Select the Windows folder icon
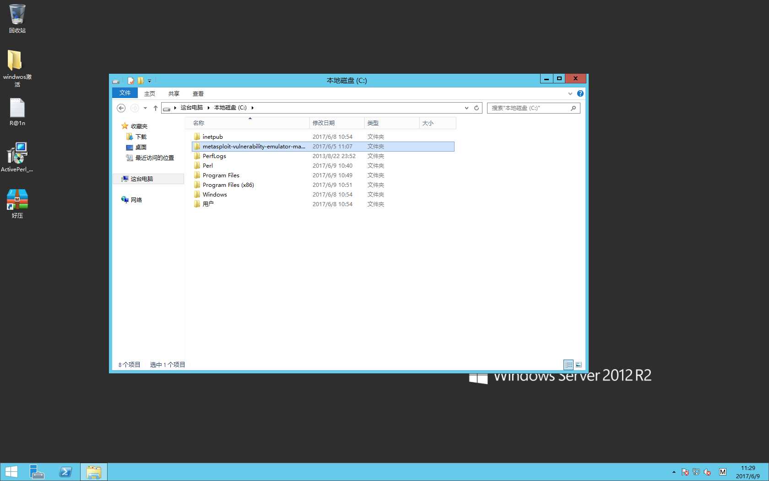The height and width of the screenshot is (481, 769). point(197,194)
